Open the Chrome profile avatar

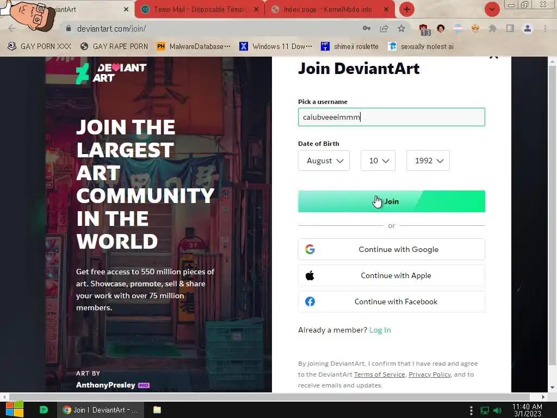click(528, 28)
